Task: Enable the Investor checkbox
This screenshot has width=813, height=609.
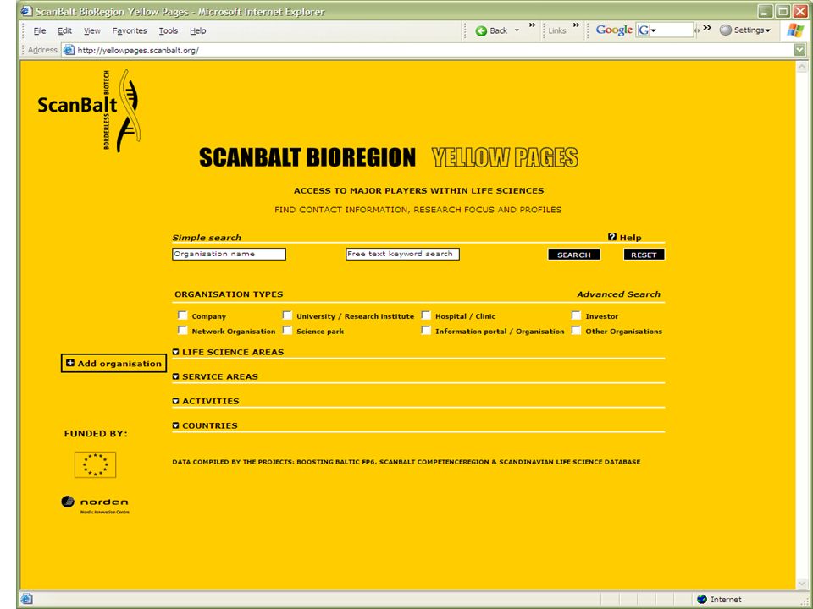Action: 576,315
